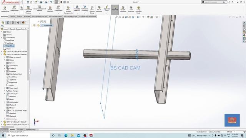246x138 pixels.
Task: Open Microsoft Edge from taskbar
Action: 66,135
